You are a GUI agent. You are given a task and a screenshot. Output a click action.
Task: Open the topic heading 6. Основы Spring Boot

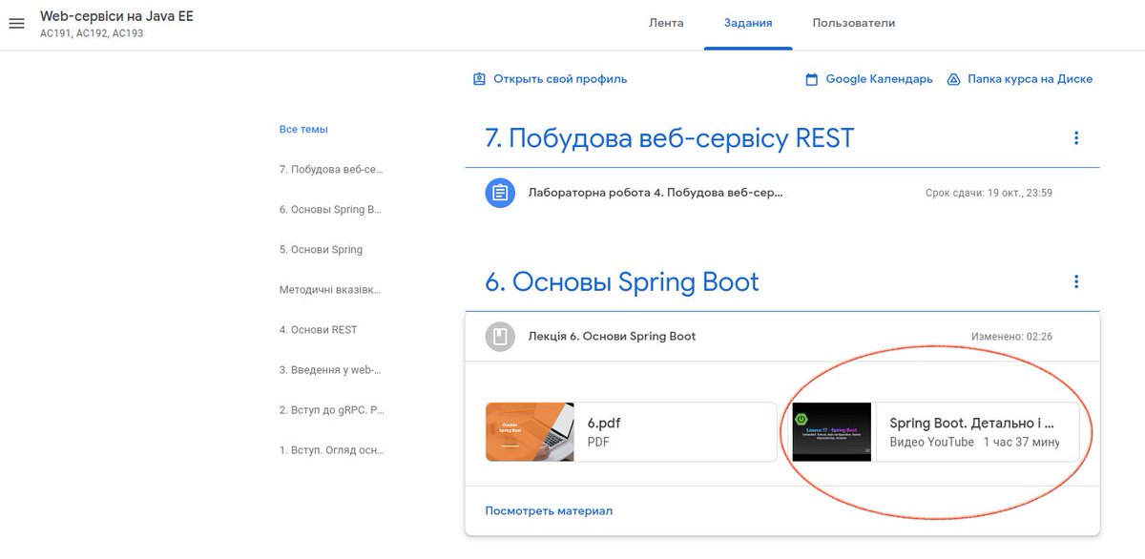[x=622, y=282]
